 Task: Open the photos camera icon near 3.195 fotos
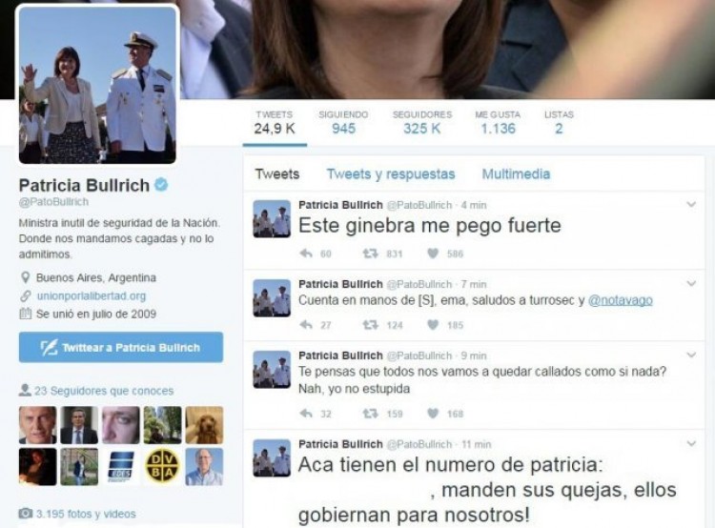coord(26,514)
